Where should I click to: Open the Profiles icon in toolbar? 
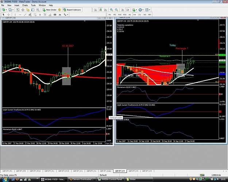(10, 10)
